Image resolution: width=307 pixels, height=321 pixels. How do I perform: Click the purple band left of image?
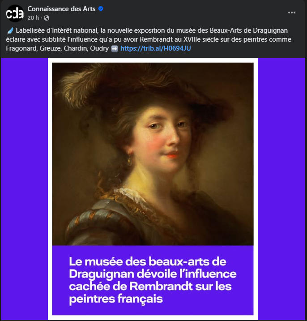(x=24, y=189)
